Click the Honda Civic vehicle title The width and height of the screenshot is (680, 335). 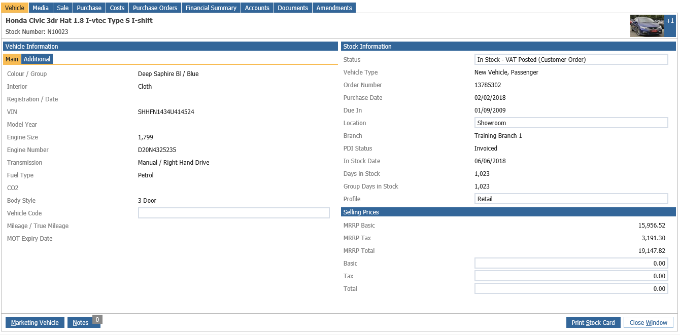point(79,21)
